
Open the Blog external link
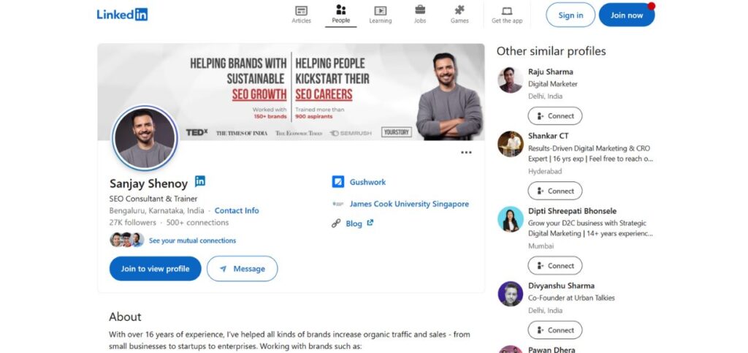pos(354,223)
